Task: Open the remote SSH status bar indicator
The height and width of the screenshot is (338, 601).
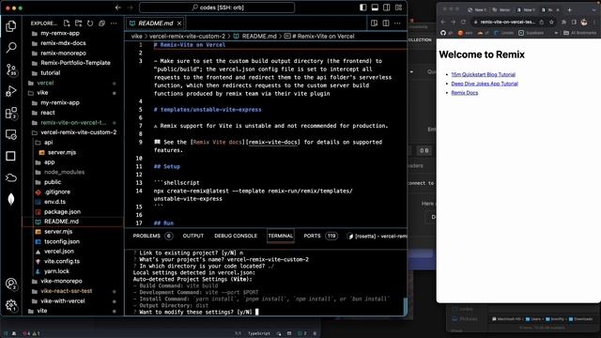Action: tap(5, 334)
